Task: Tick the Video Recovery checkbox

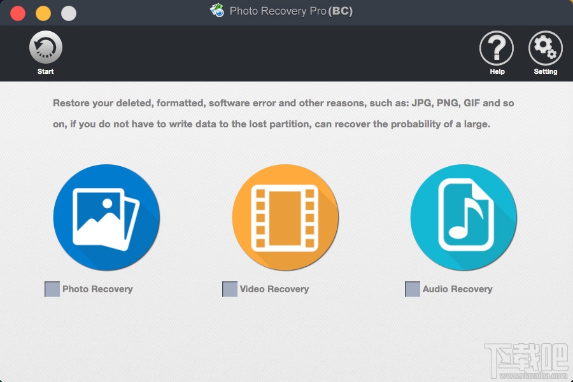Action: pyautogui.click(x=230, y=289)
